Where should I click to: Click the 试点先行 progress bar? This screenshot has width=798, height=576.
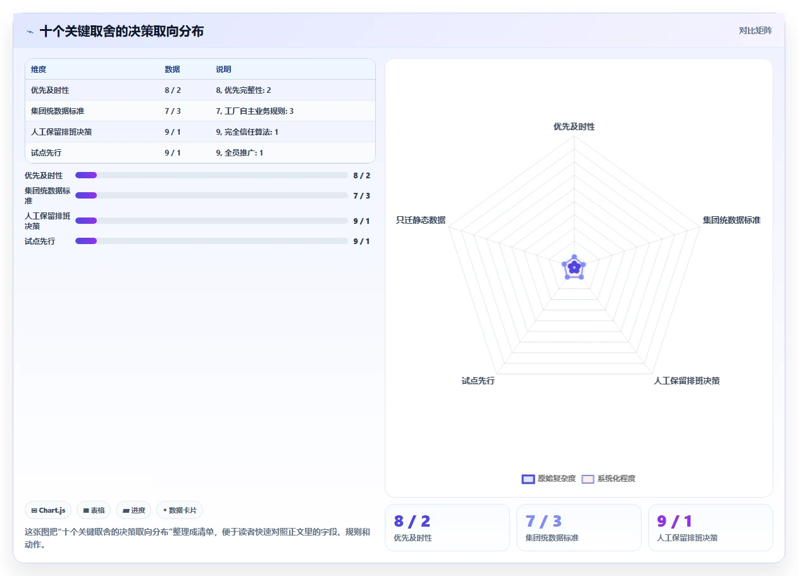pyautogui.click(x=211, y=241)
